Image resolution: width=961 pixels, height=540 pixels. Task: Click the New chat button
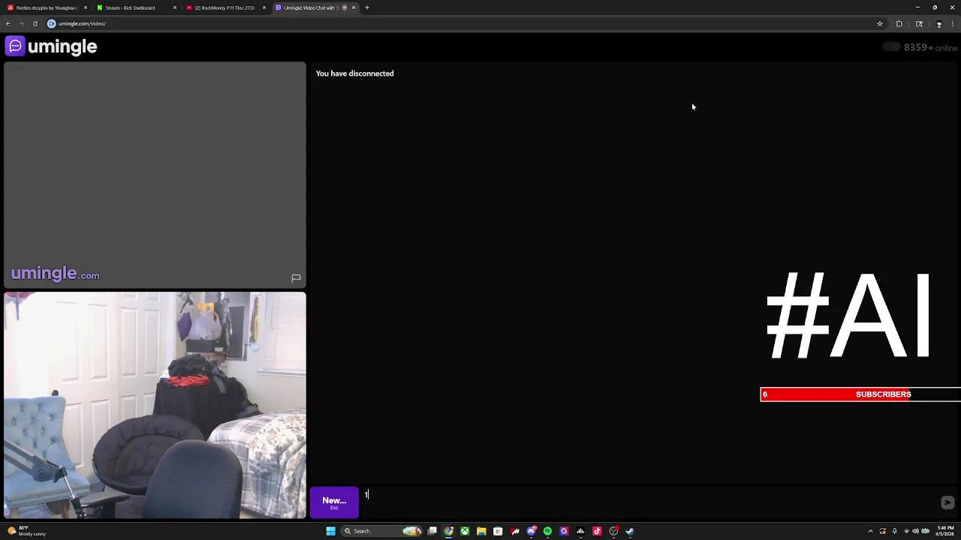(334, 502)
